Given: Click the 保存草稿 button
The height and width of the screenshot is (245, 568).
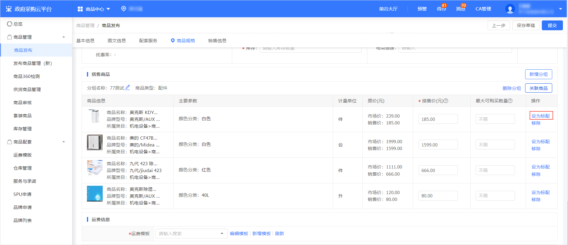Looking at the screenshot, I should [x=526, y=25].
